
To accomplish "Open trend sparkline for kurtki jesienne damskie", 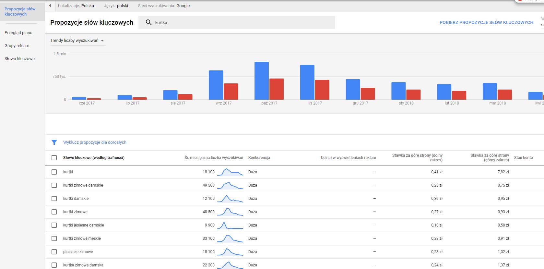I will click(230, 225).
